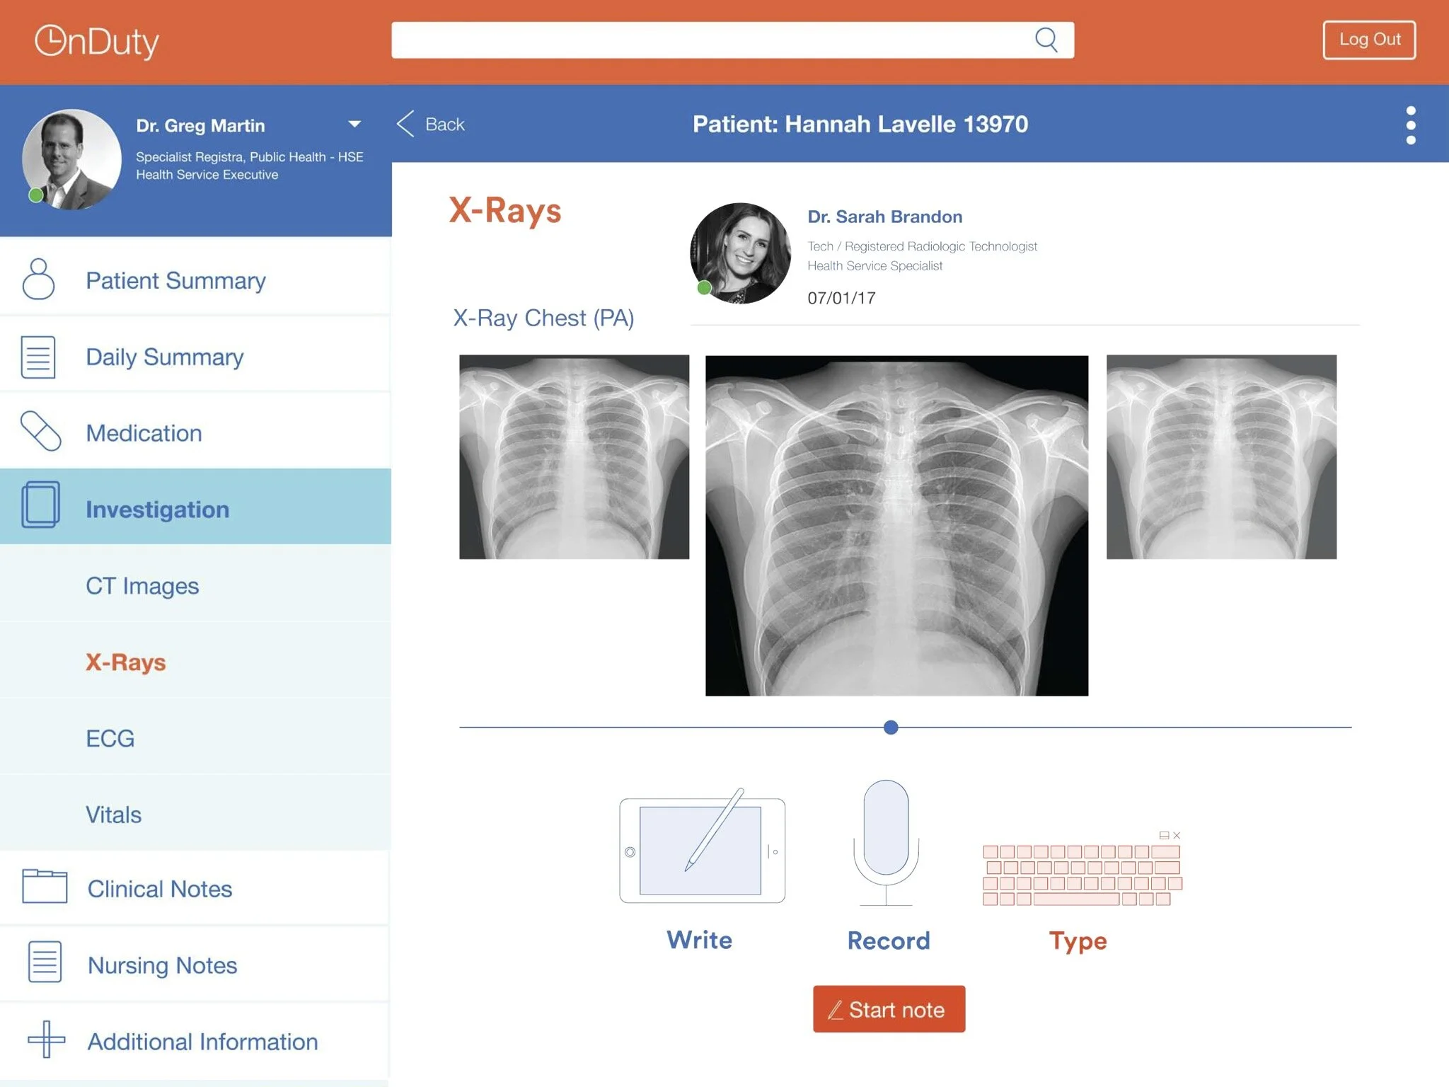This screenshot has height=1087, width=1449.
Task: Click the Medication pill icon
Action: pos(40,431)
